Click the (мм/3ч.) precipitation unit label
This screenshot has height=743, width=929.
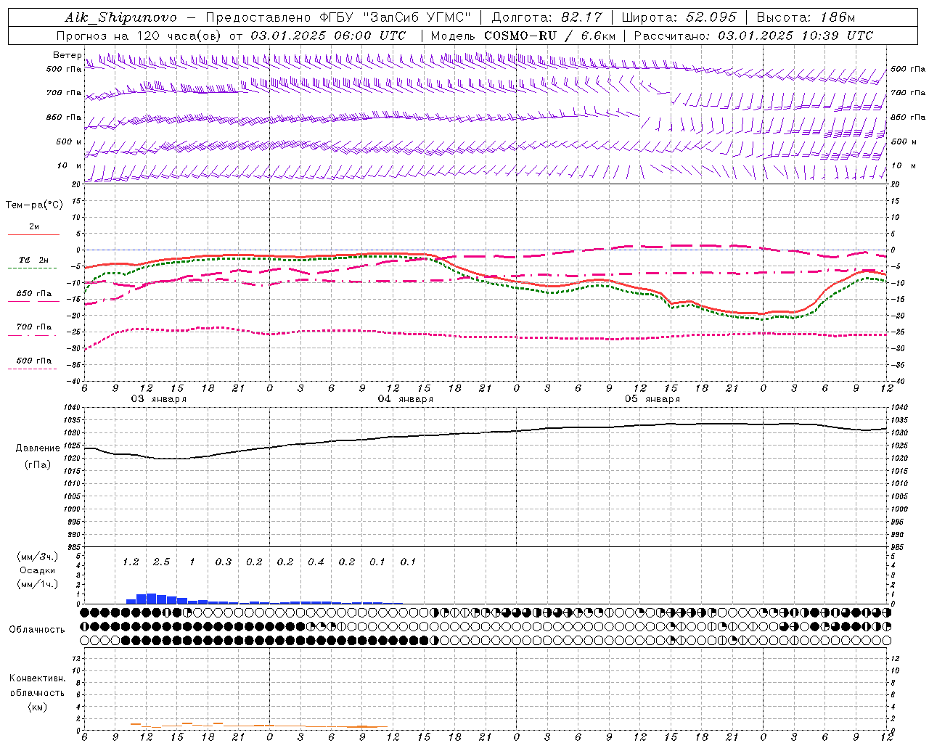pyautogui.click(x=38, y=557)
